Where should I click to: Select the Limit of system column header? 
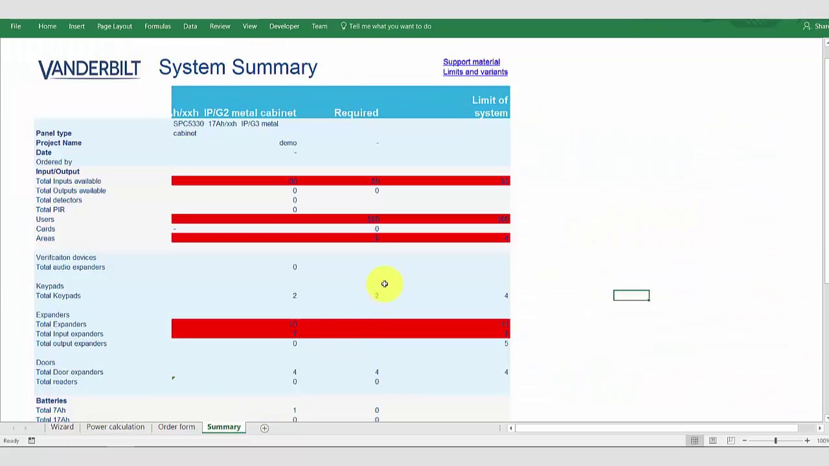point(490,106)
